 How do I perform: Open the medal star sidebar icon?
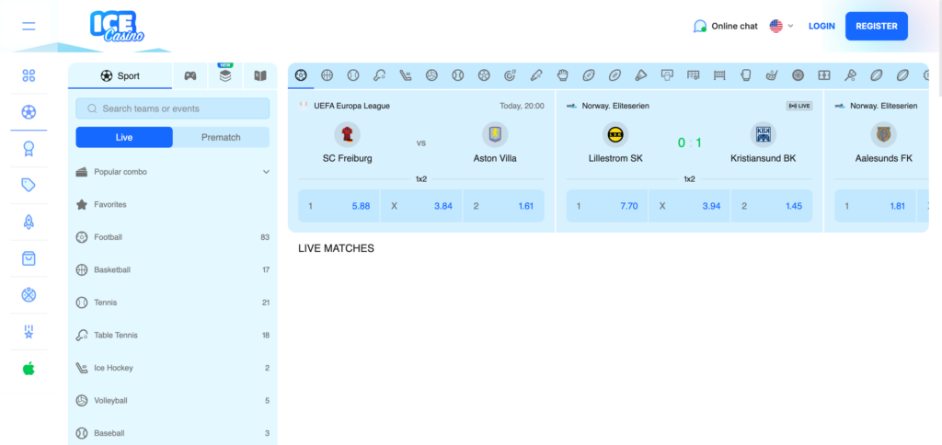29,332
